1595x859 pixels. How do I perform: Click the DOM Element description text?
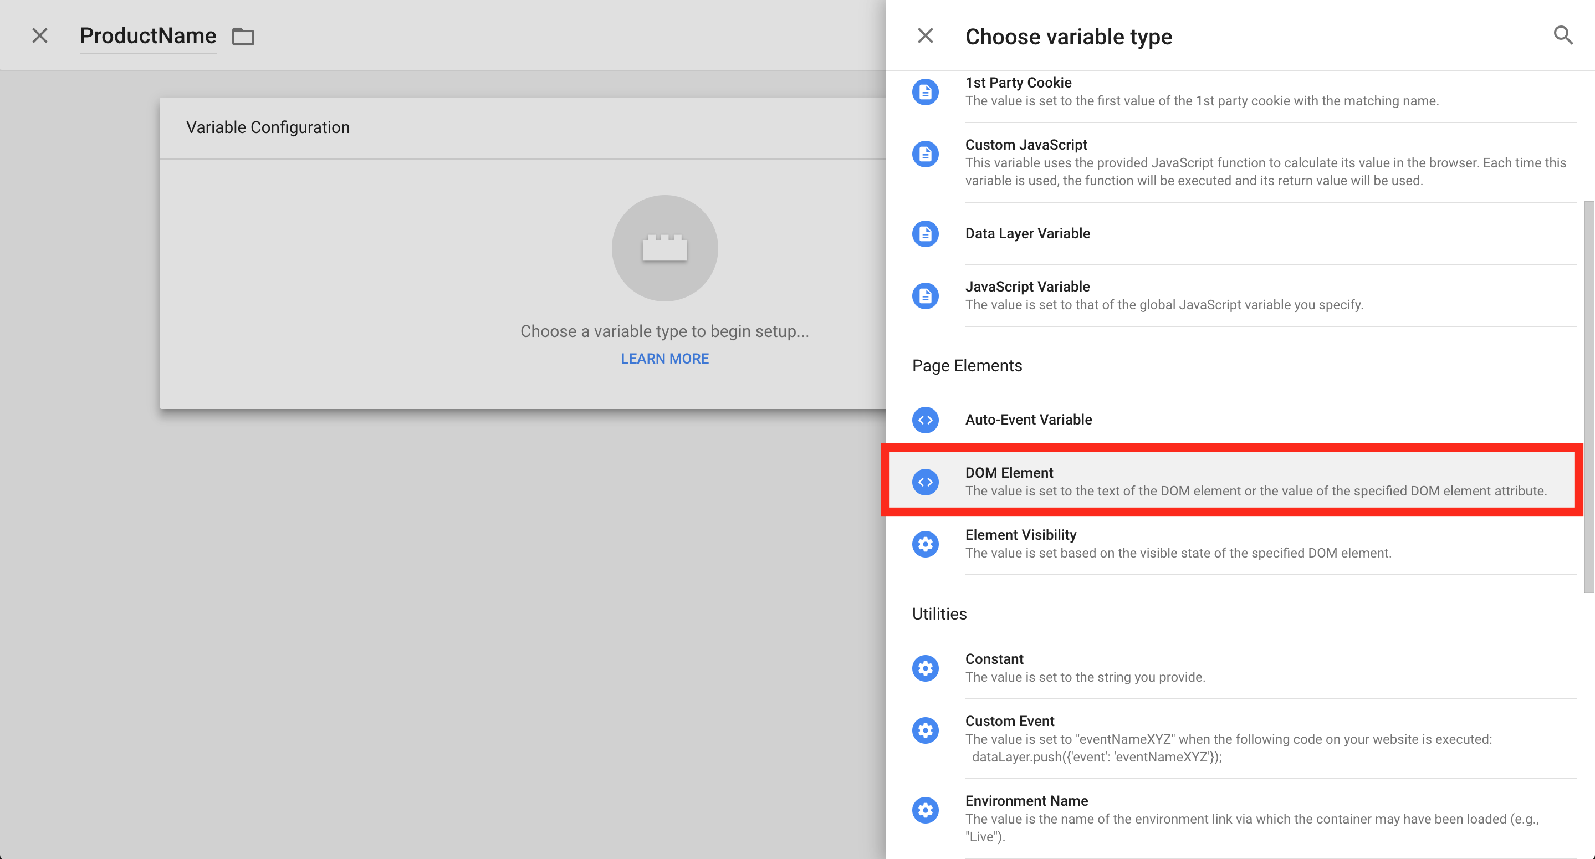coord(1256,491)
